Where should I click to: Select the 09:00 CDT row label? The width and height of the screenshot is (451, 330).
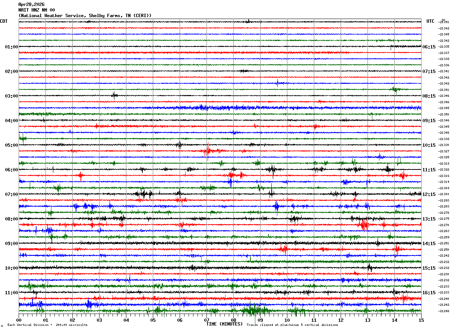12,244
